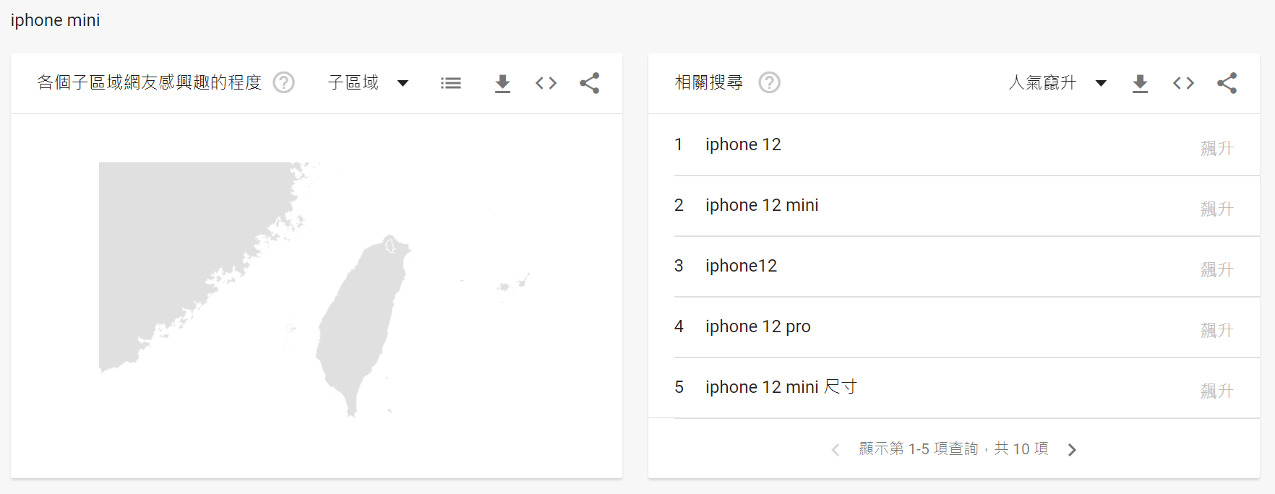Click 飆升 label in iphone 12 row

1217,148
